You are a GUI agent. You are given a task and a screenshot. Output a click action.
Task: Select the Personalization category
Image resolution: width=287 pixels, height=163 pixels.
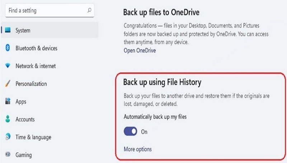[x=31, y=84]
